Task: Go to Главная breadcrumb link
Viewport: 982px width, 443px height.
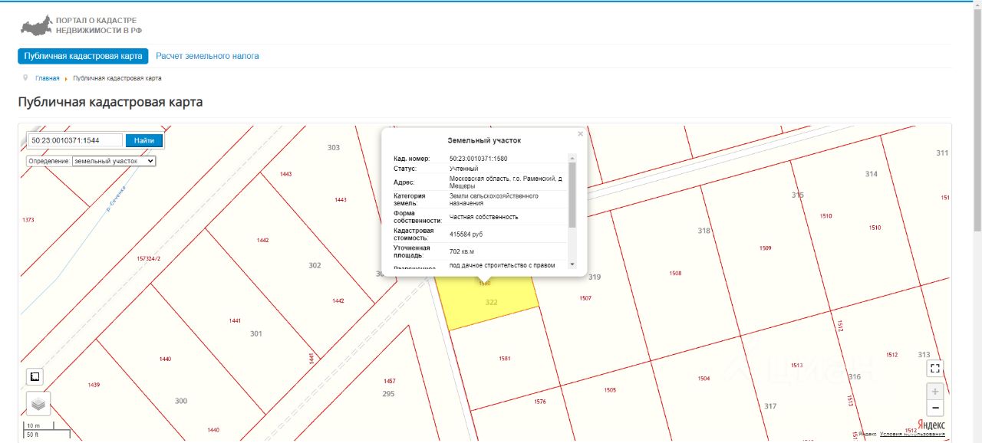Action: pyautogui.click(x=47, y=78)
